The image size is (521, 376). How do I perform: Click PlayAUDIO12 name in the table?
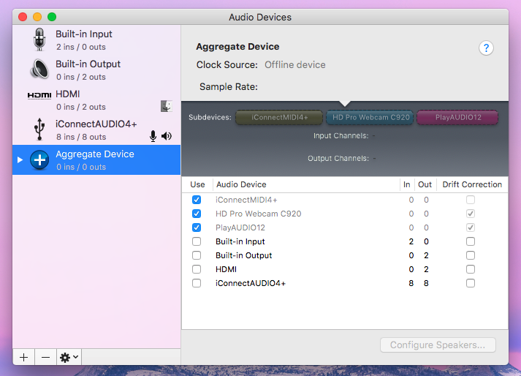pos(240,228)
